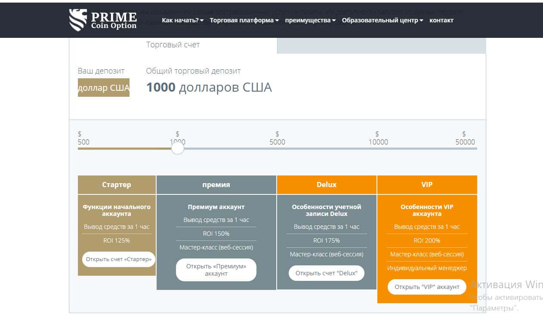Select the «Торговый счет» tab

[173, 45]
